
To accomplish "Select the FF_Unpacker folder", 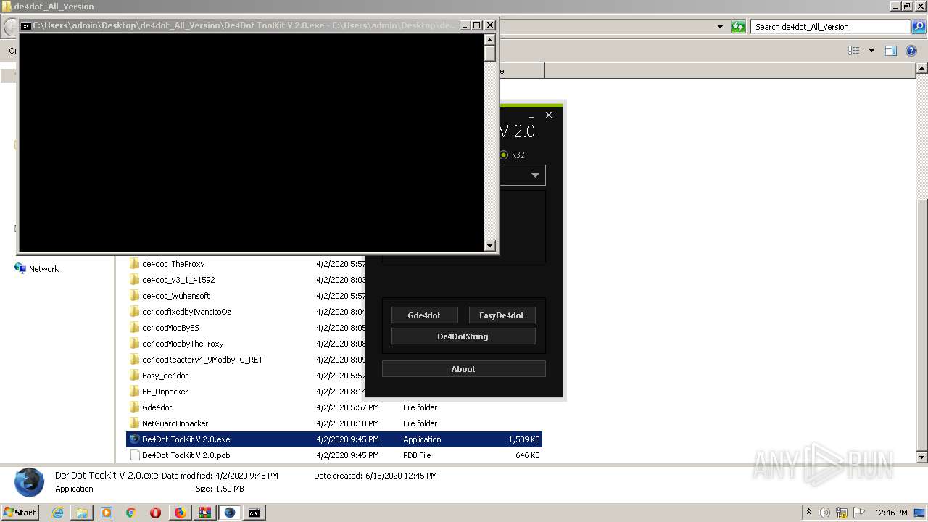I will tap(165, 391).
